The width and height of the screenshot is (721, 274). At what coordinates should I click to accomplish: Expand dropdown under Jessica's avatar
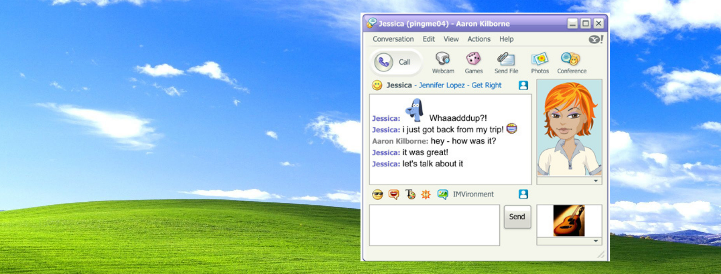click(x=596, y=181)
